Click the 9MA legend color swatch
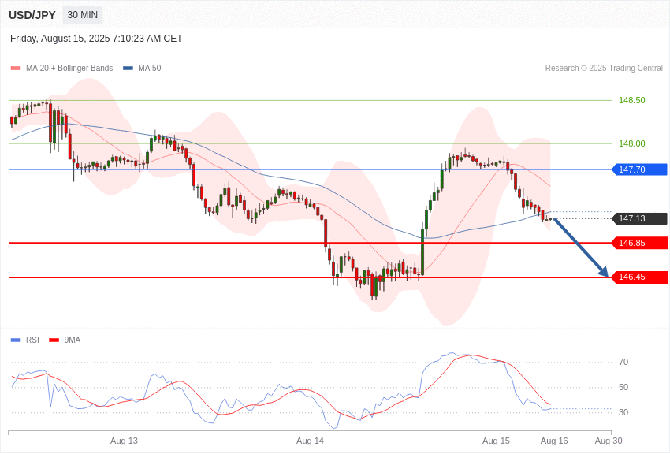 click(54, 340)
